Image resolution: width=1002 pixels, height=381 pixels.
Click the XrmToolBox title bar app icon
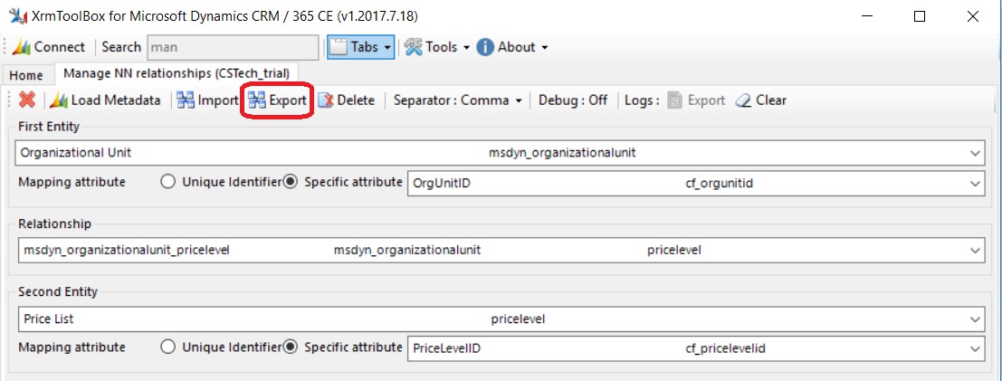click(x=18, y=16)
